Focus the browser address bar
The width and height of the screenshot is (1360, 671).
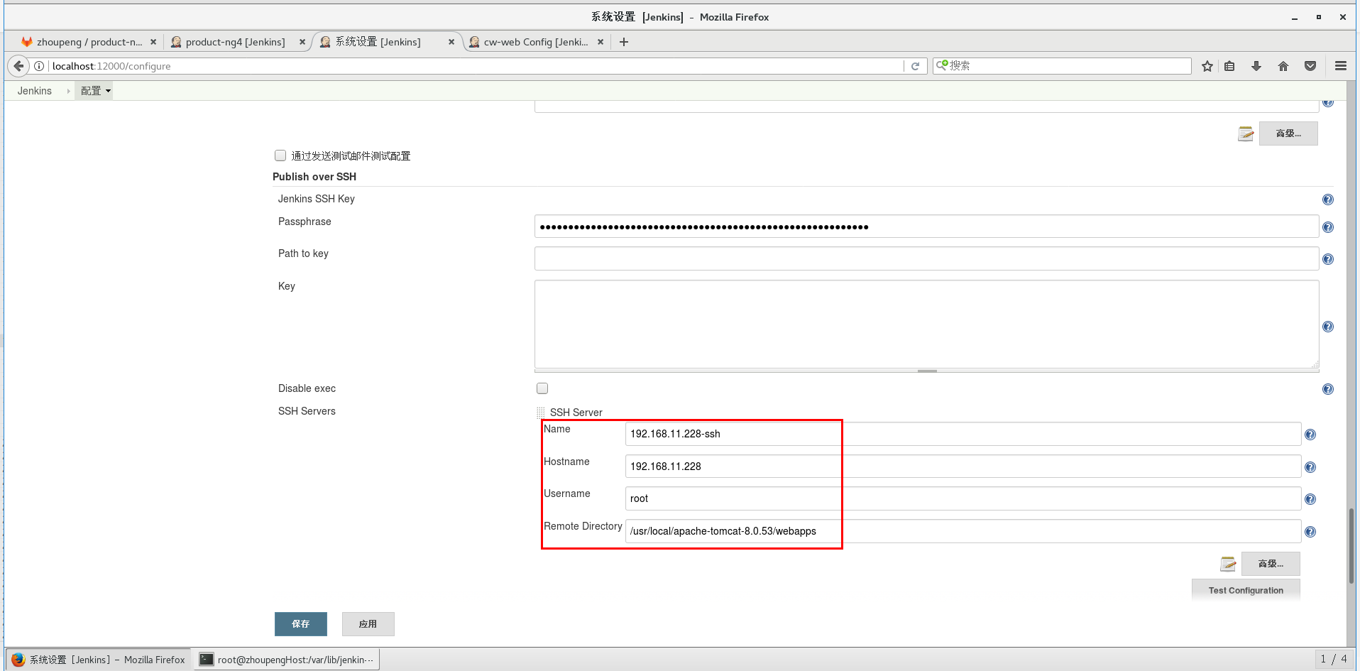[476, 66]
